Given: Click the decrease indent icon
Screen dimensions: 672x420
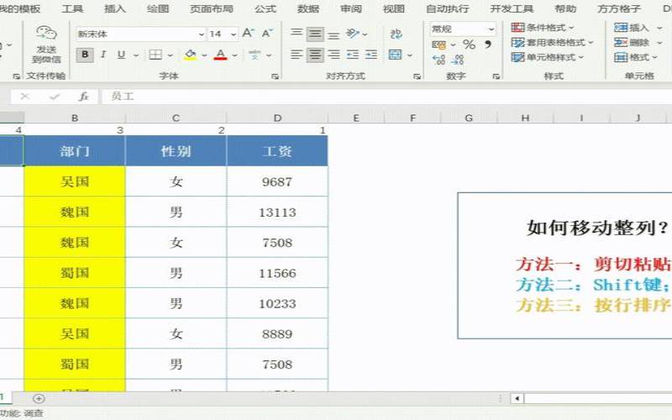Looking at the screenshot, I should [x=352, y=55].
